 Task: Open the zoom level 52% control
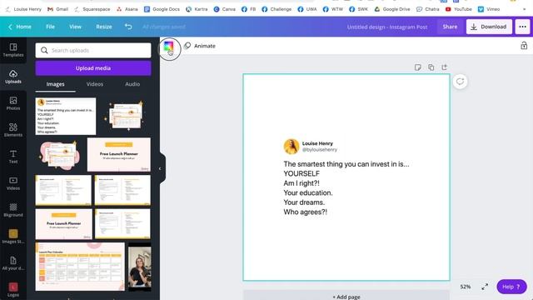(466, 287)
